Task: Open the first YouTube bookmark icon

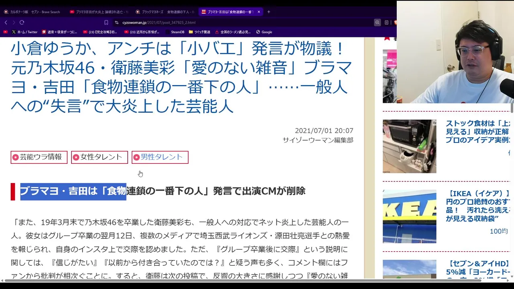Action: pos(5,32)
